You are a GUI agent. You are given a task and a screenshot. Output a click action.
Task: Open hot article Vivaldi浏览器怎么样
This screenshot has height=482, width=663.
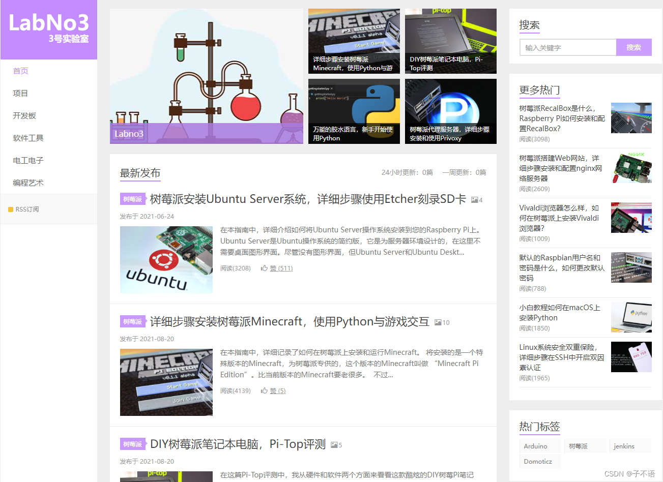(x=559, y=218)
